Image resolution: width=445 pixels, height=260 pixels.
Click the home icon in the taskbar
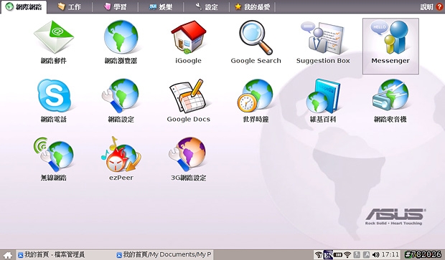pos(8,255)
